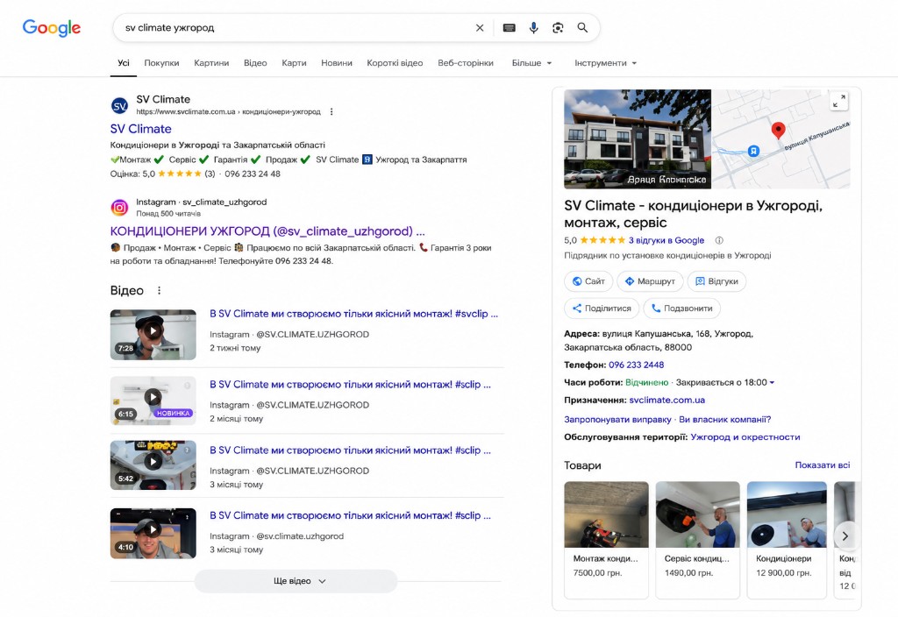Image resolution: width=898 pixels, height=617 pixels.
Task: Switch to the Картини tab
Action: pyautogui.click(x=211, y=63)
